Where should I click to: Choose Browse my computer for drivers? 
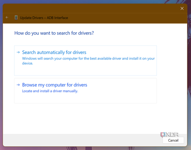click(x=86, y=91)
